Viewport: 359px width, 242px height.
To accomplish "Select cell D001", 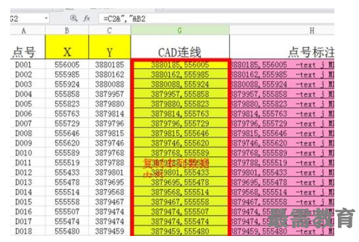I will click(28, 64).
